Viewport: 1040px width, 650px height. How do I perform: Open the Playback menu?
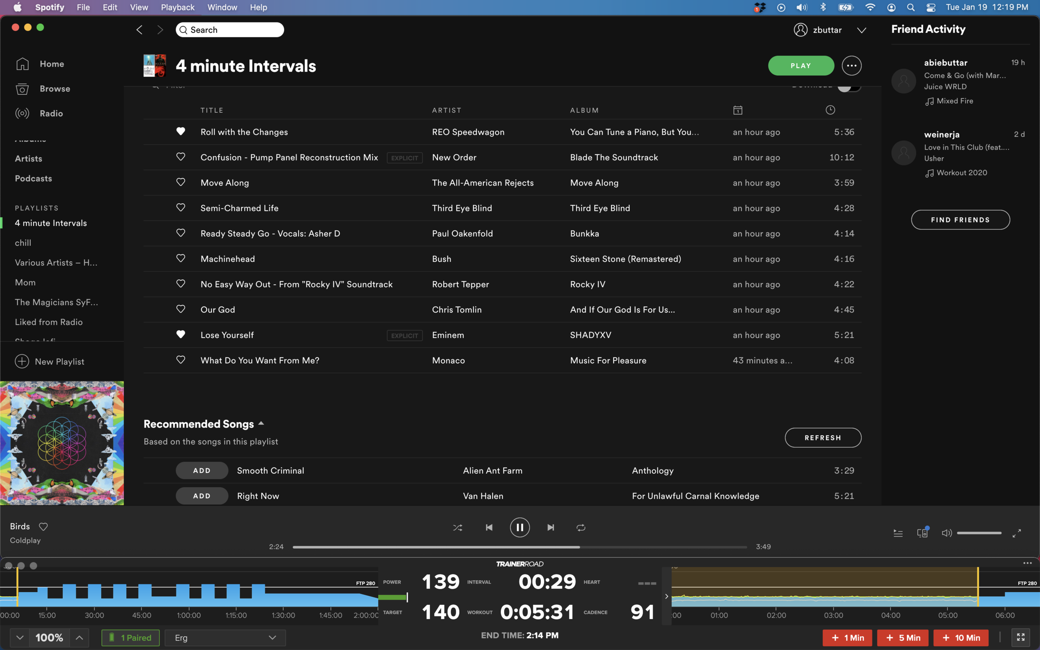178,7
